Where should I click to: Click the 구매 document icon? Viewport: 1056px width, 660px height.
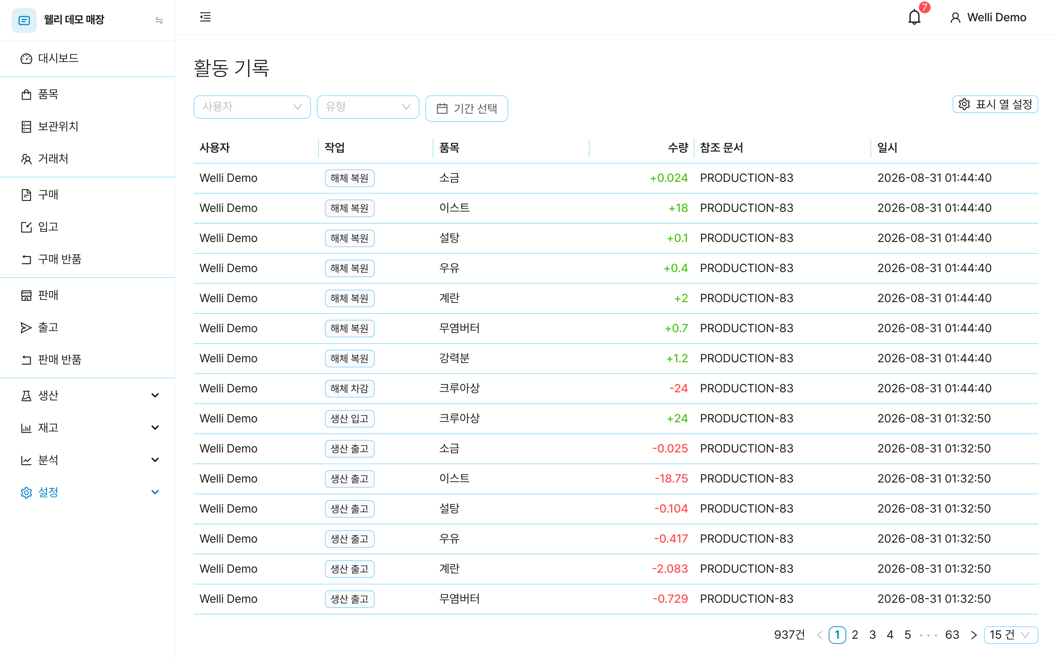[x=26, y=195]
